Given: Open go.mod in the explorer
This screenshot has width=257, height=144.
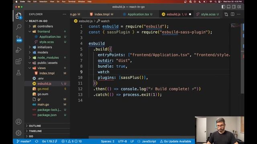Looking at the screenshot, I should (43, 89).
